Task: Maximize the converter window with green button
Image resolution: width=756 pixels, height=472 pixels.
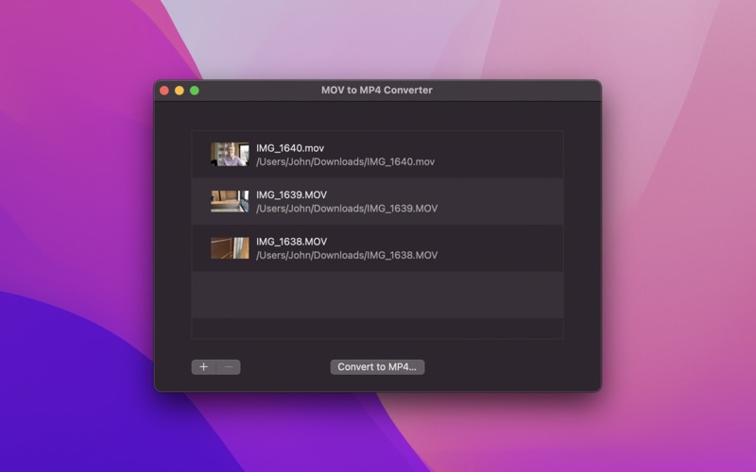Action: click(x=195, y=91)
